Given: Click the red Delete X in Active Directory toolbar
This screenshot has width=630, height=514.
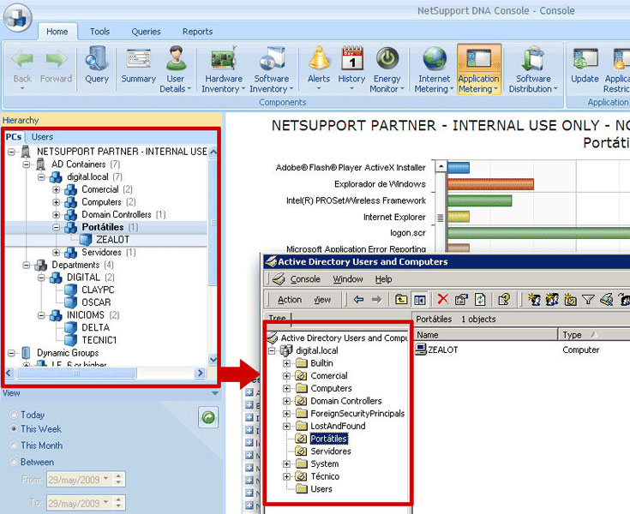Looking at the screenshot, I should pyautogui.click(x=443, y=299).
